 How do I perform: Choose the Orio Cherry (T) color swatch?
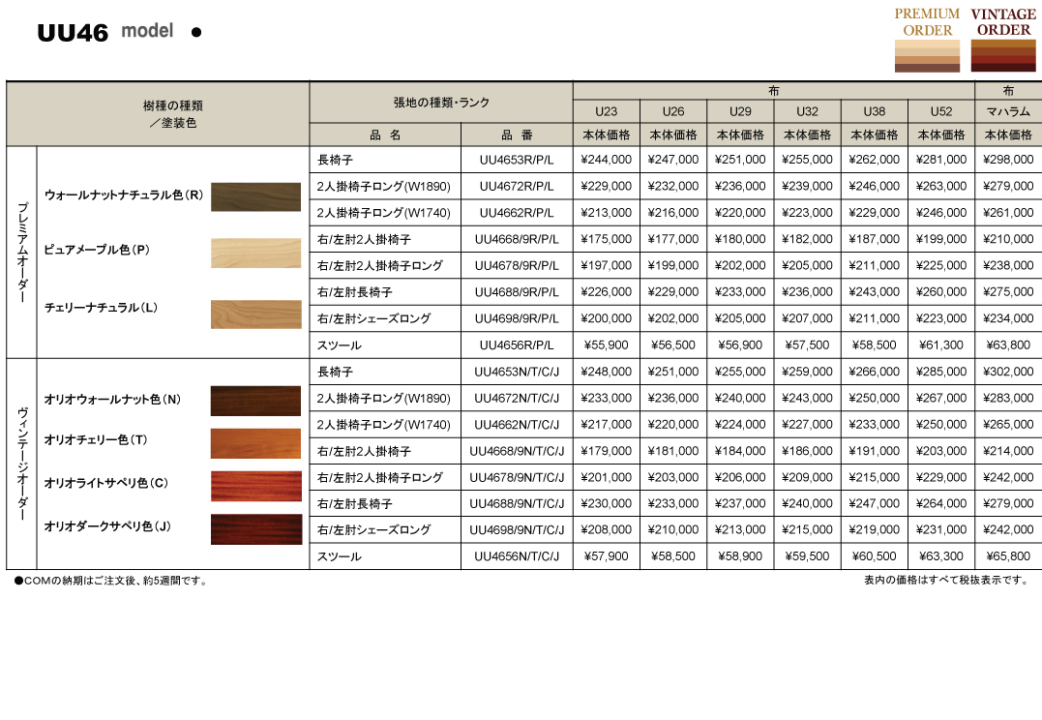click(x=256, y=443)
